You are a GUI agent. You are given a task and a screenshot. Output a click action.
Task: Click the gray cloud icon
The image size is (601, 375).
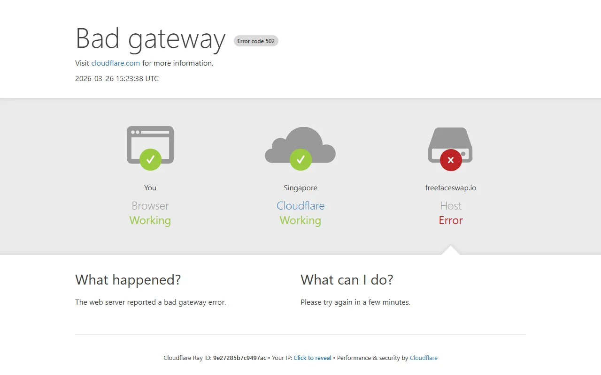(x=300, y=145)
